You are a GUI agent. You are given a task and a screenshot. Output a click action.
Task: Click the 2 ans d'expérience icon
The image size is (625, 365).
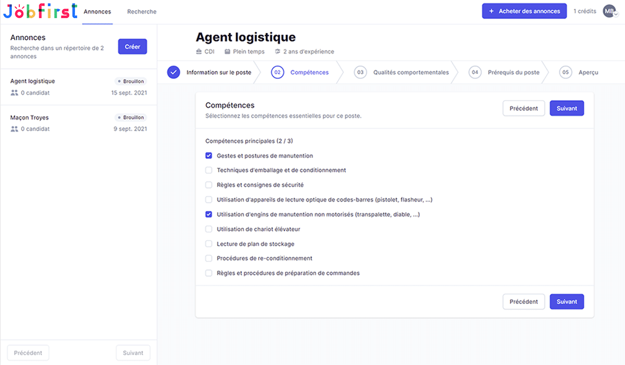[278, 51]
